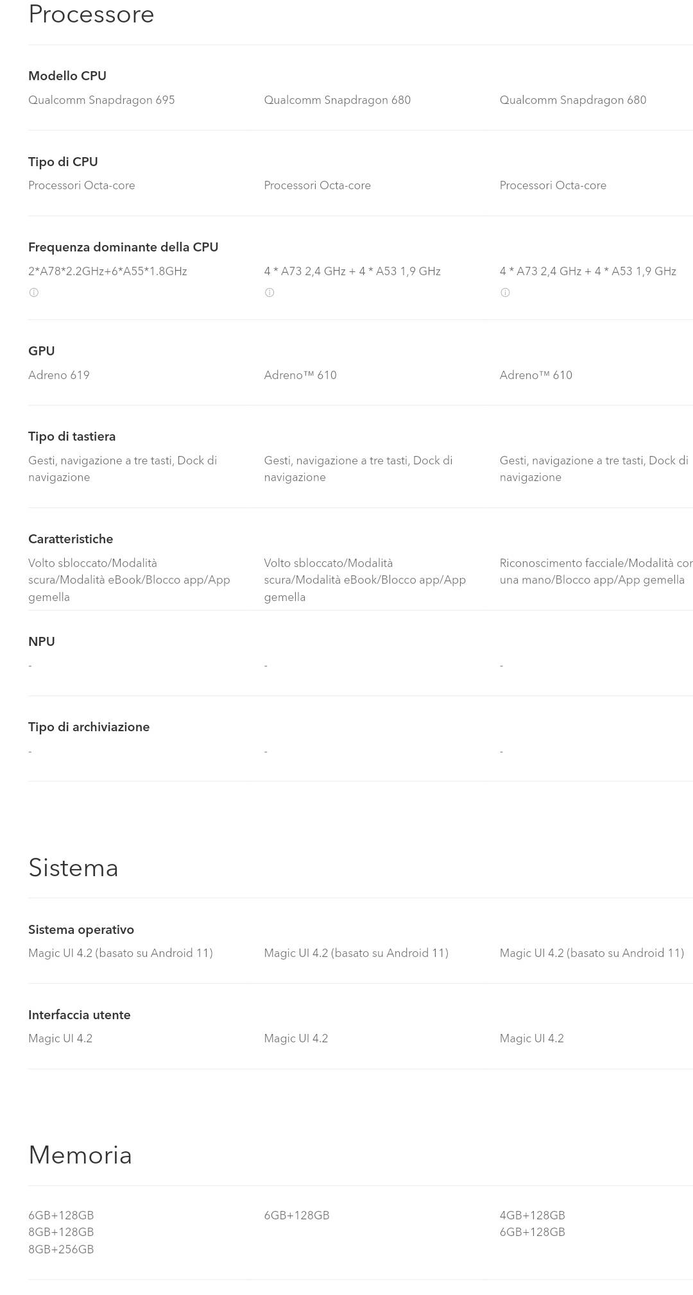Click the Sistema section heading
The width and height of the screenshot is (693, 1295).
[x=73, y=867]
